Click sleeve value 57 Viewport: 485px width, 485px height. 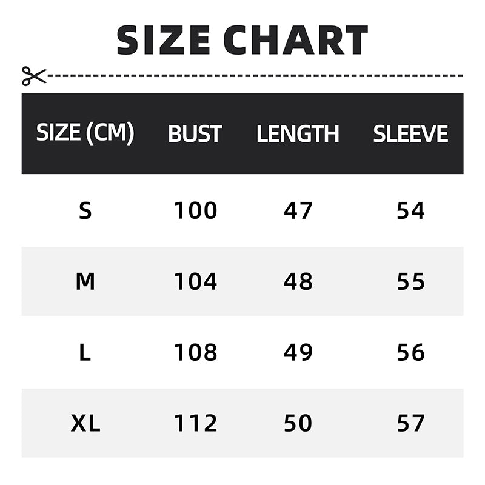(x=411, y=423)
